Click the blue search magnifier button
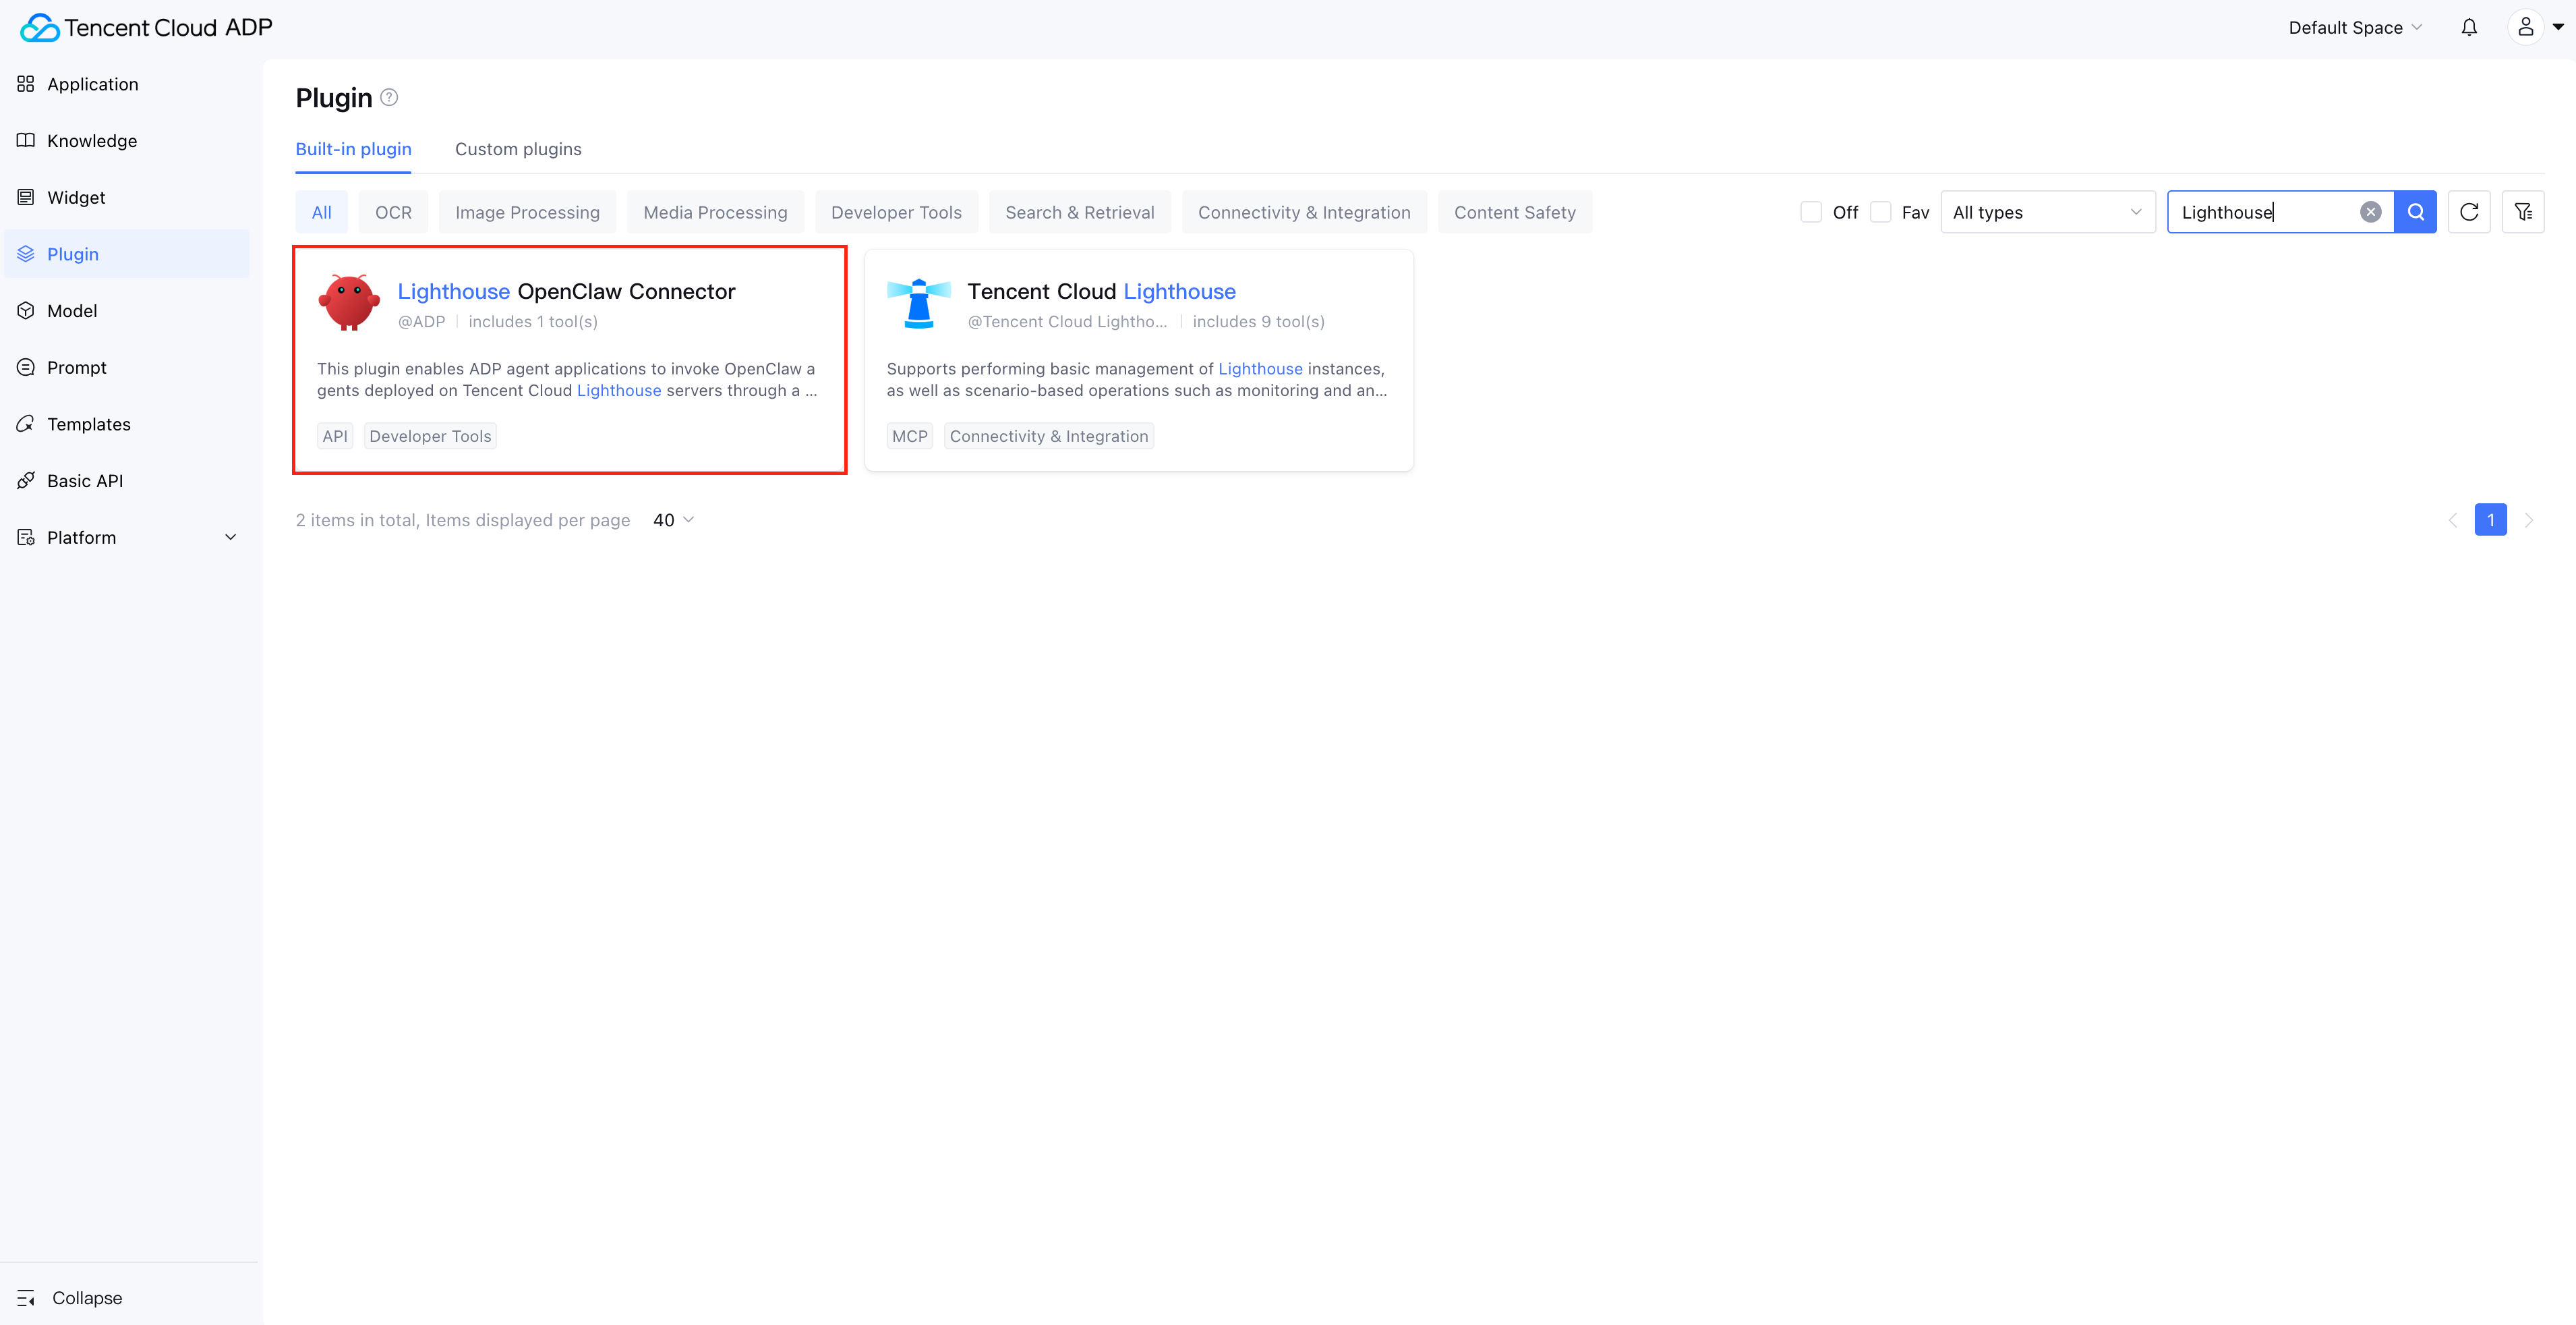2576x1325 pixels. click(x=2415, y=212)
